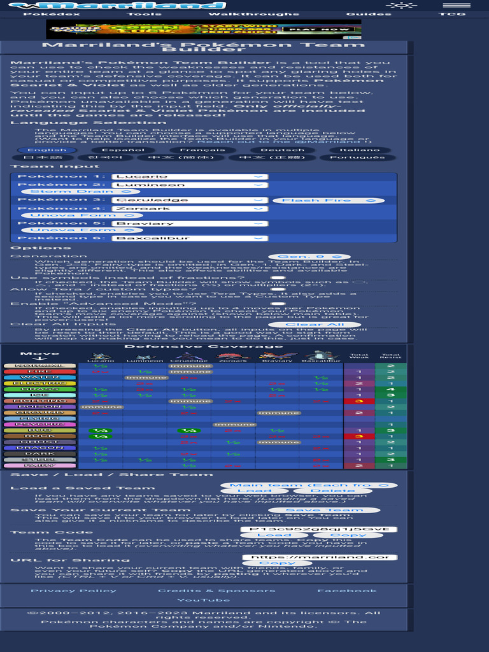This screenshot has width=489, height=652.
Task: Open Pokémon 4 dropdown showing Zoroark
Action: (190, 209)
